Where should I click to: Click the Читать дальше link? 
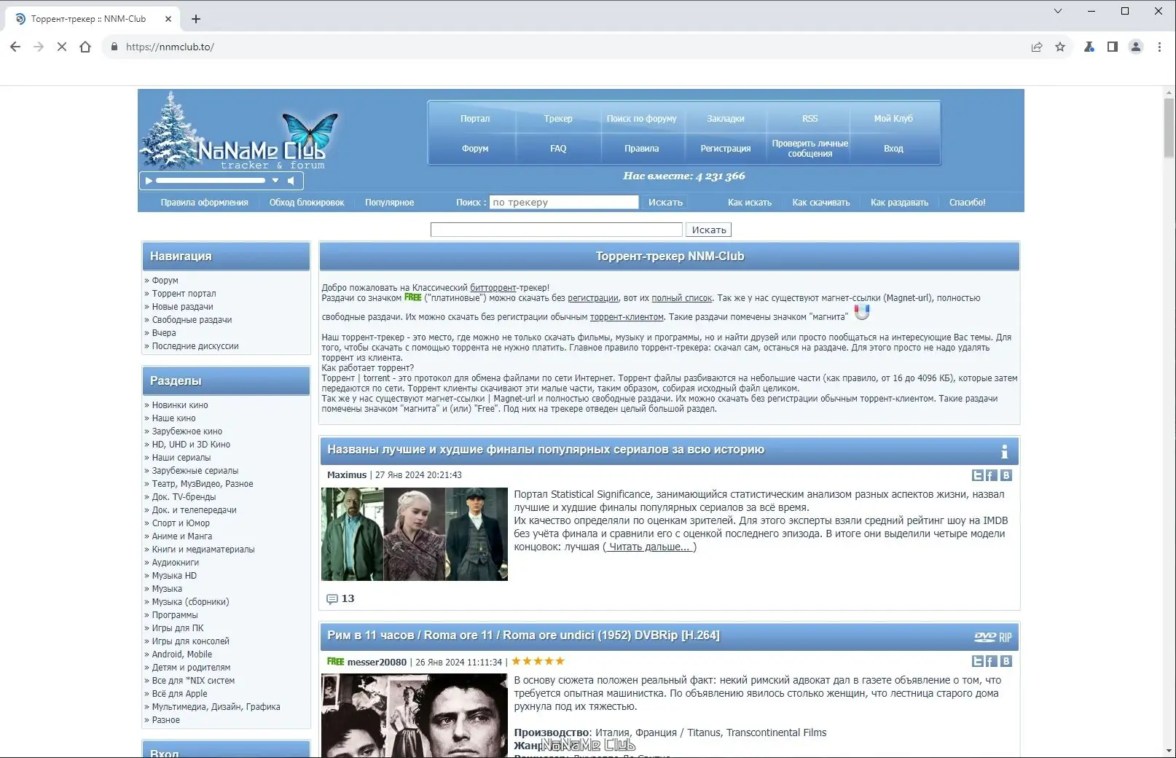click(x=649, y=547)
